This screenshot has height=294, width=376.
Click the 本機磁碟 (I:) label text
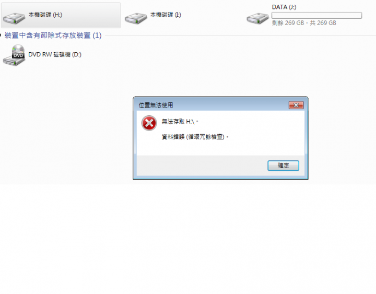click(x=166, y=15)
